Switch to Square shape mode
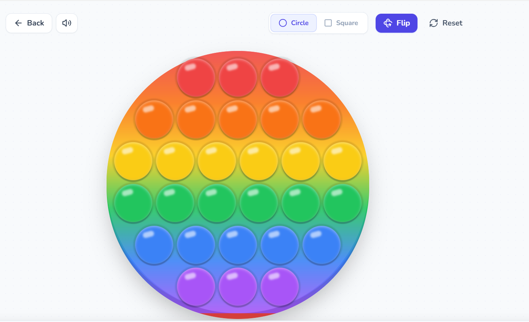Image resolution: width=529 pixels, height=322 pixels. click(x=342, y=23)
